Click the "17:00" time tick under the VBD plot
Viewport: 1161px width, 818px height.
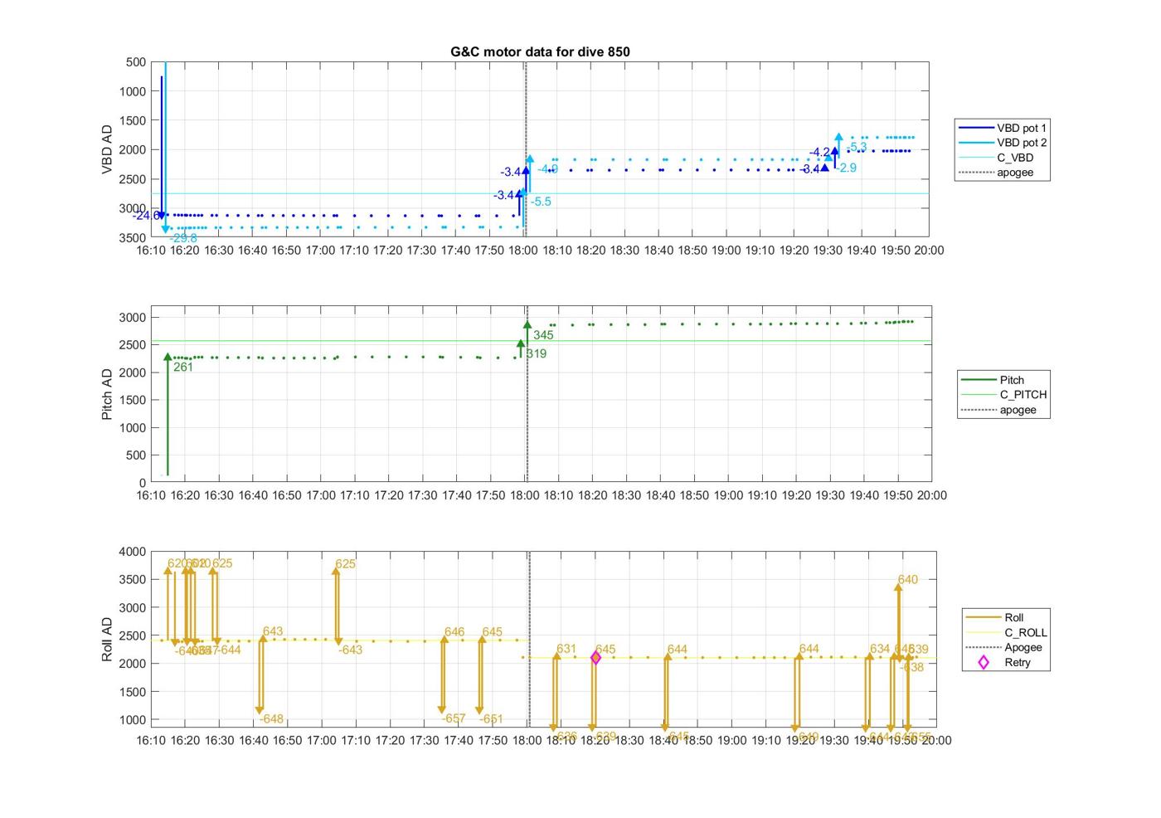tap(320, 250)
